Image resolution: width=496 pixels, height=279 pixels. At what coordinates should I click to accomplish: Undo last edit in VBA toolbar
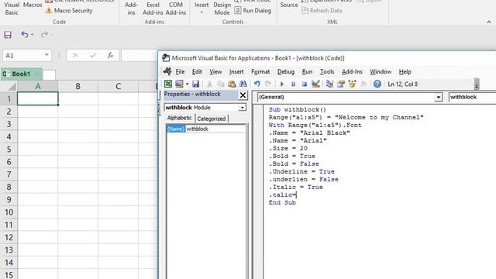pos(257,84)
